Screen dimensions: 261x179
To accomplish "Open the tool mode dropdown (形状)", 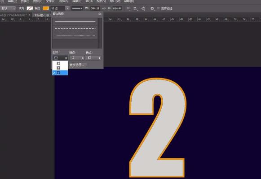I will [x=8, y=9].
